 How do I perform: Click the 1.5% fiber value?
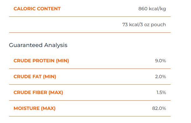161,92
